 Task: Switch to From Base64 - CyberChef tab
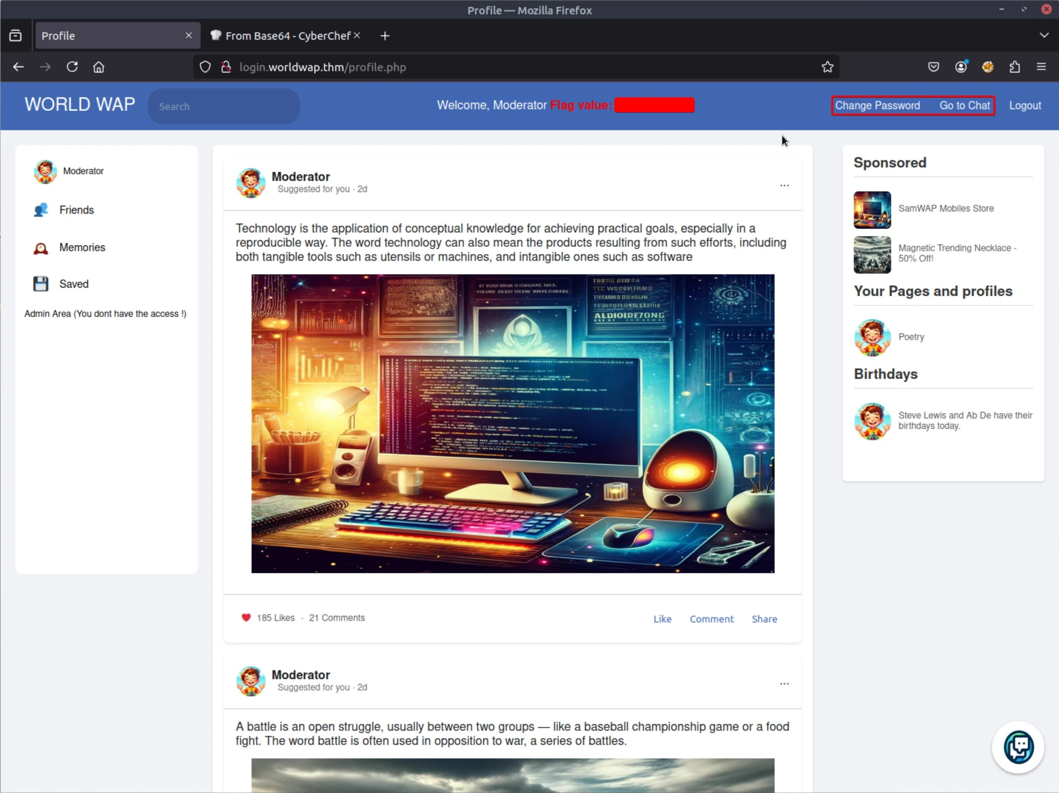coord(287,36)
